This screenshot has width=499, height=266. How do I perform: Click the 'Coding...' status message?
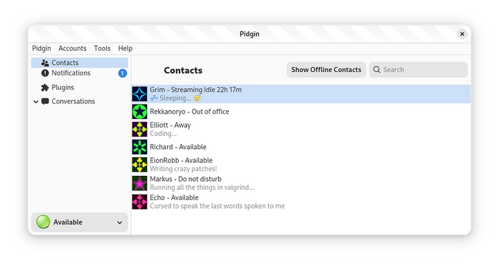(x=164, y=134)
